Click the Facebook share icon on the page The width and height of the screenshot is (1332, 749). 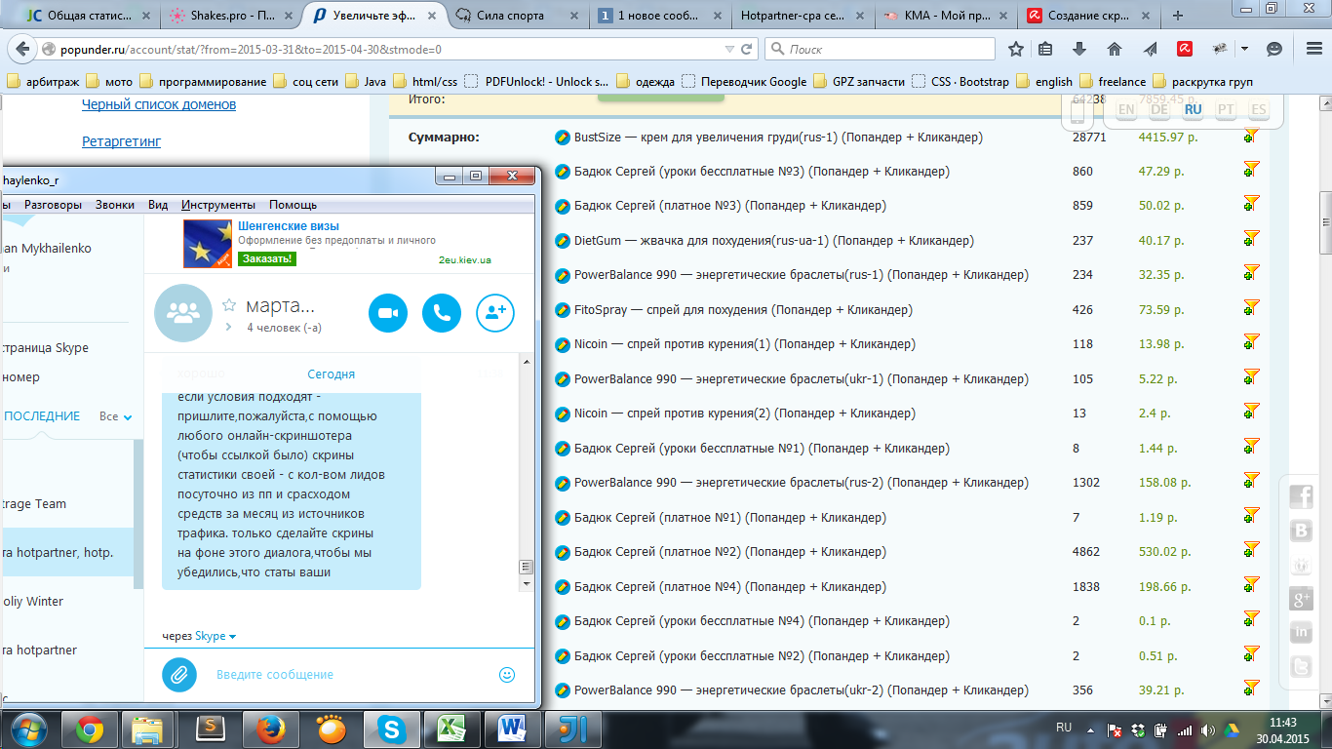pos(1301,496)
